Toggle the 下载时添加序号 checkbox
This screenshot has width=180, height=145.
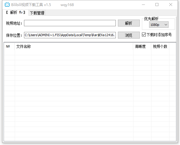(144, 35)
